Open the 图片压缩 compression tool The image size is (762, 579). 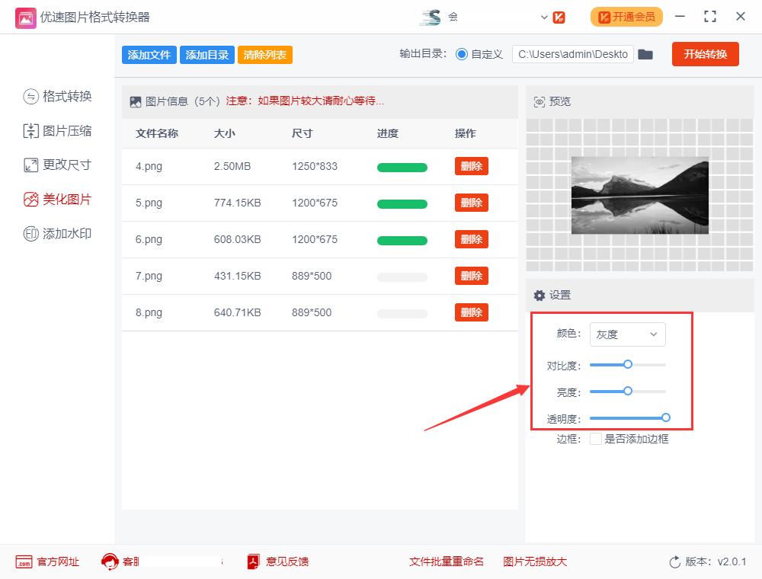click(57, 130)
